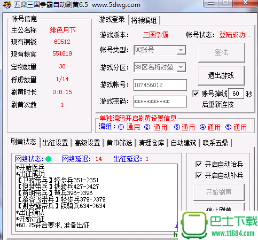Click the 登陆 button
Screen dimensions: 258x240
[x=222, y=52]
